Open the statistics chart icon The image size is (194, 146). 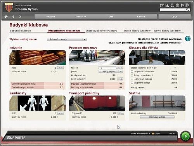tap(167, 5)
